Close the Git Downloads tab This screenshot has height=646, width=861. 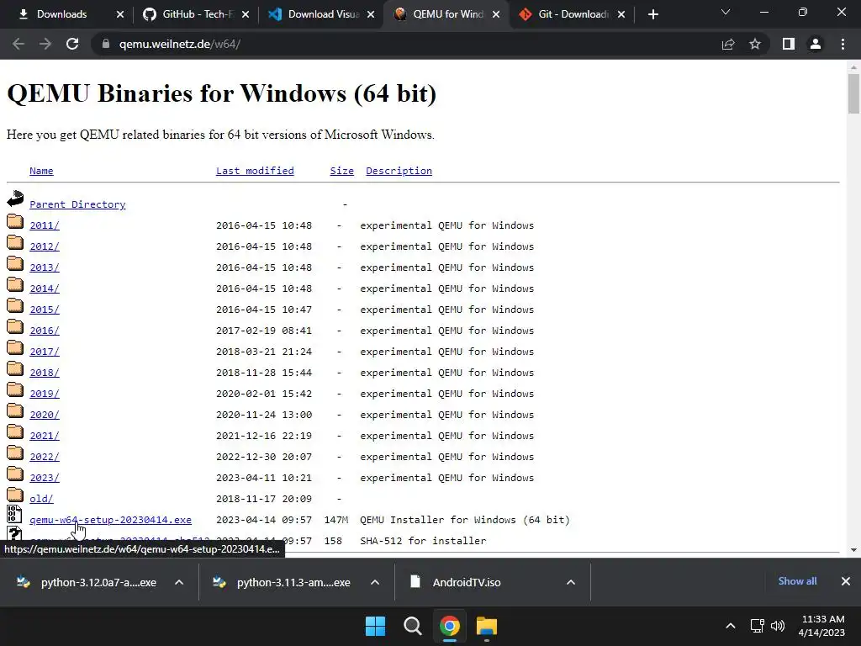621,14
